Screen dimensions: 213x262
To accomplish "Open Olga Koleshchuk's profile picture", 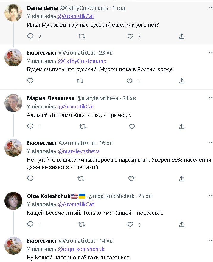I will pyautogui.click(x=13, y=201).
